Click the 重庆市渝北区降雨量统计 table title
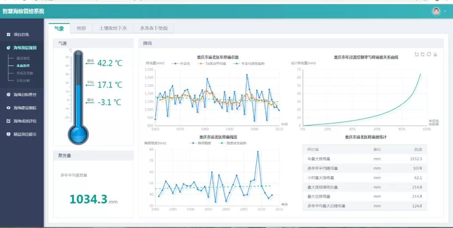Viewport: 453px width, 228px height. 365,137
